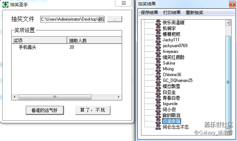This screenshot has width=237, height=141.
Task: Select winner GC_DQhainan25 in results
Action: click(178, 80)
